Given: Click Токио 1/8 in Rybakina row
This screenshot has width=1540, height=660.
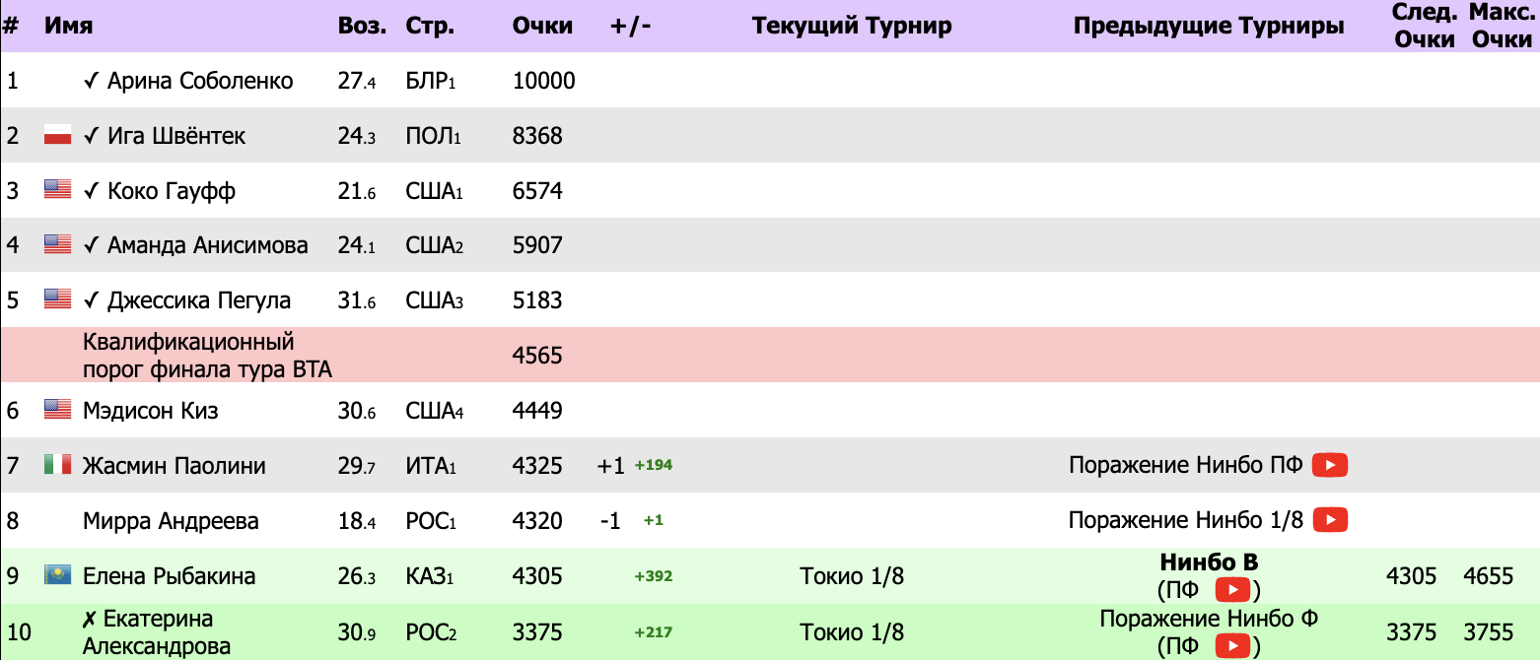Looking at the screenshot, I should (852, 575).
